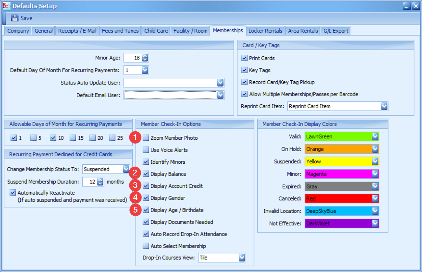Toggle Display Age / Birthdate checkbox
The image size is (422, 272).
pyautogui.click(x=146, y=210)
